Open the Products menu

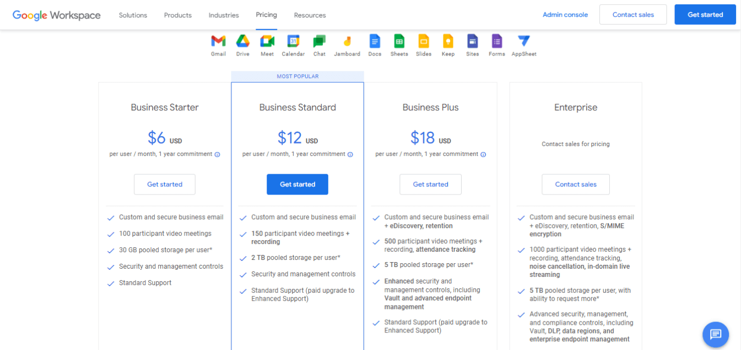point(178,15)
